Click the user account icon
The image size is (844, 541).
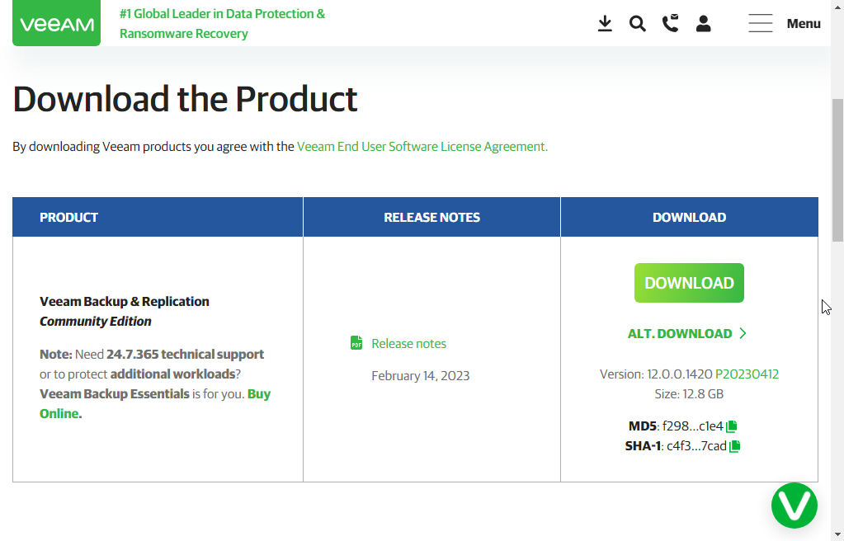pos(703,24)
